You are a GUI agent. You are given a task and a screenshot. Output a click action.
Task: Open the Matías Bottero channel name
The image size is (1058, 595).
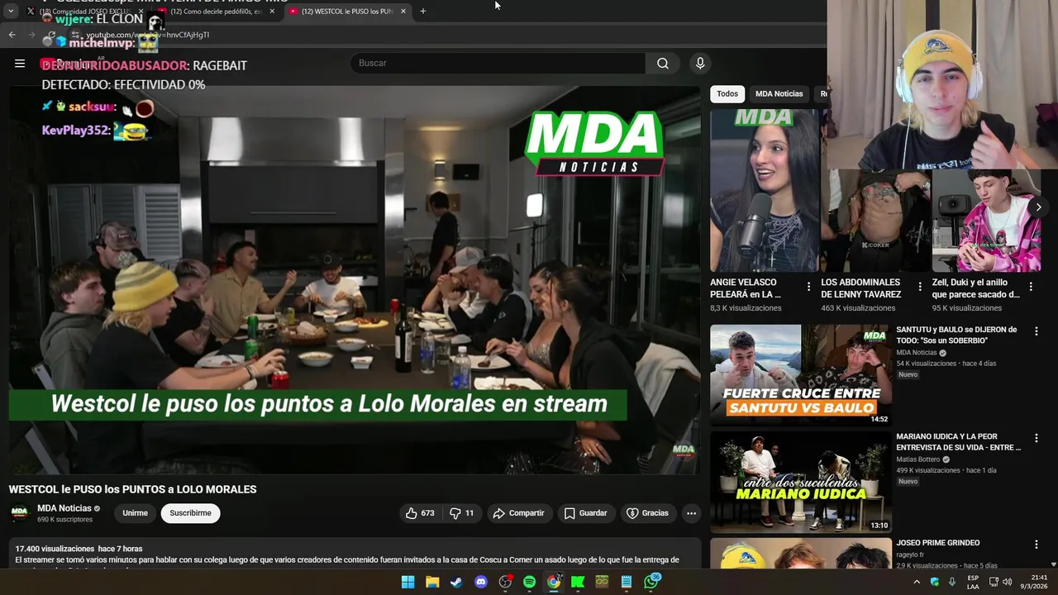coord(917,459)
